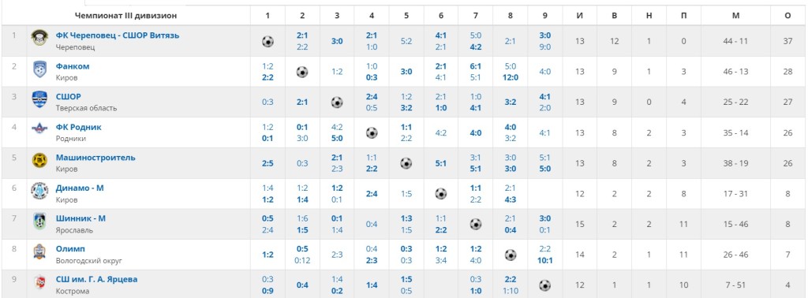Click the Олимп team crest icon
This screenshot has height=298, width=808.
point(39,251)
